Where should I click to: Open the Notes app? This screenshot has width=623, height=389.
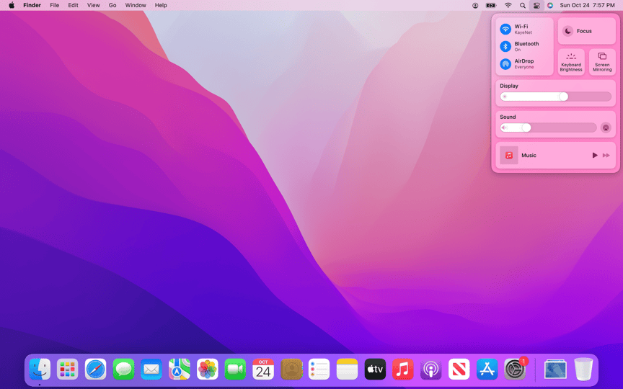pyautogui.click(x=347, y=369)
